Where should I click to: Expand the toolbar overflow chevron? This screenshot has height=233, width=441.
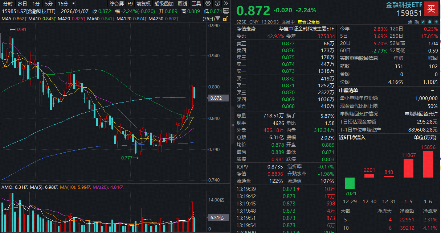[226, 3]
